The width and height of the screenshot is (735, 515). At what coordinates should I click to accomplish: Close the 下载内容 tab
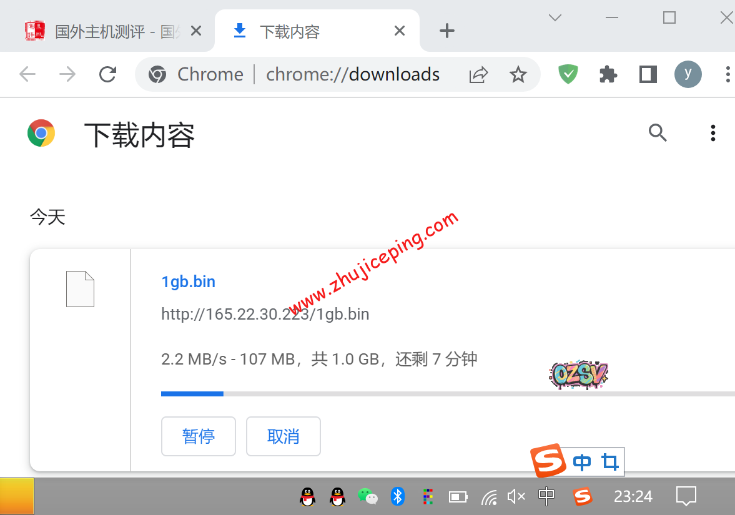[x=400, y=31]
